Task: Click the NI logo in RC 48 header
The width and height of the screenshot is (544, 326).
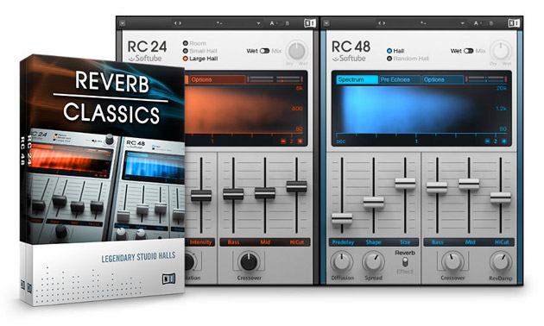Action: tap(514, 23)
